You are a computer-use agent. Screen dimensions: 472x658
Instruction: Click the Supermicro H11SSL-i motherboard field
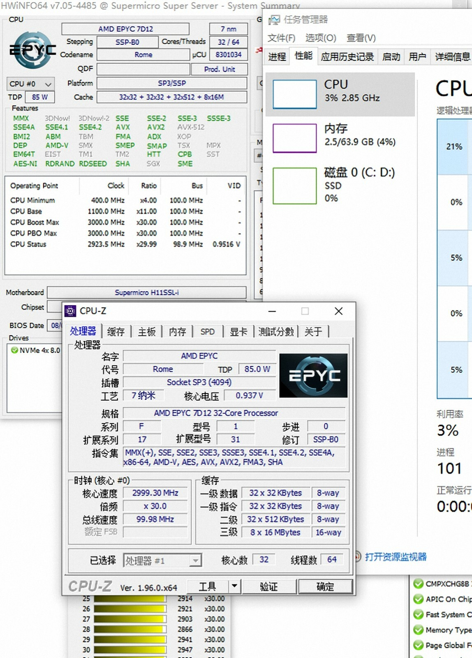click(147, 292)
